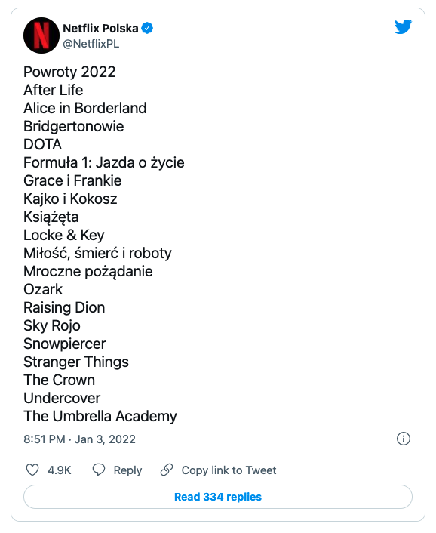
Task: Click the blue verified badge
Action: 147,28
